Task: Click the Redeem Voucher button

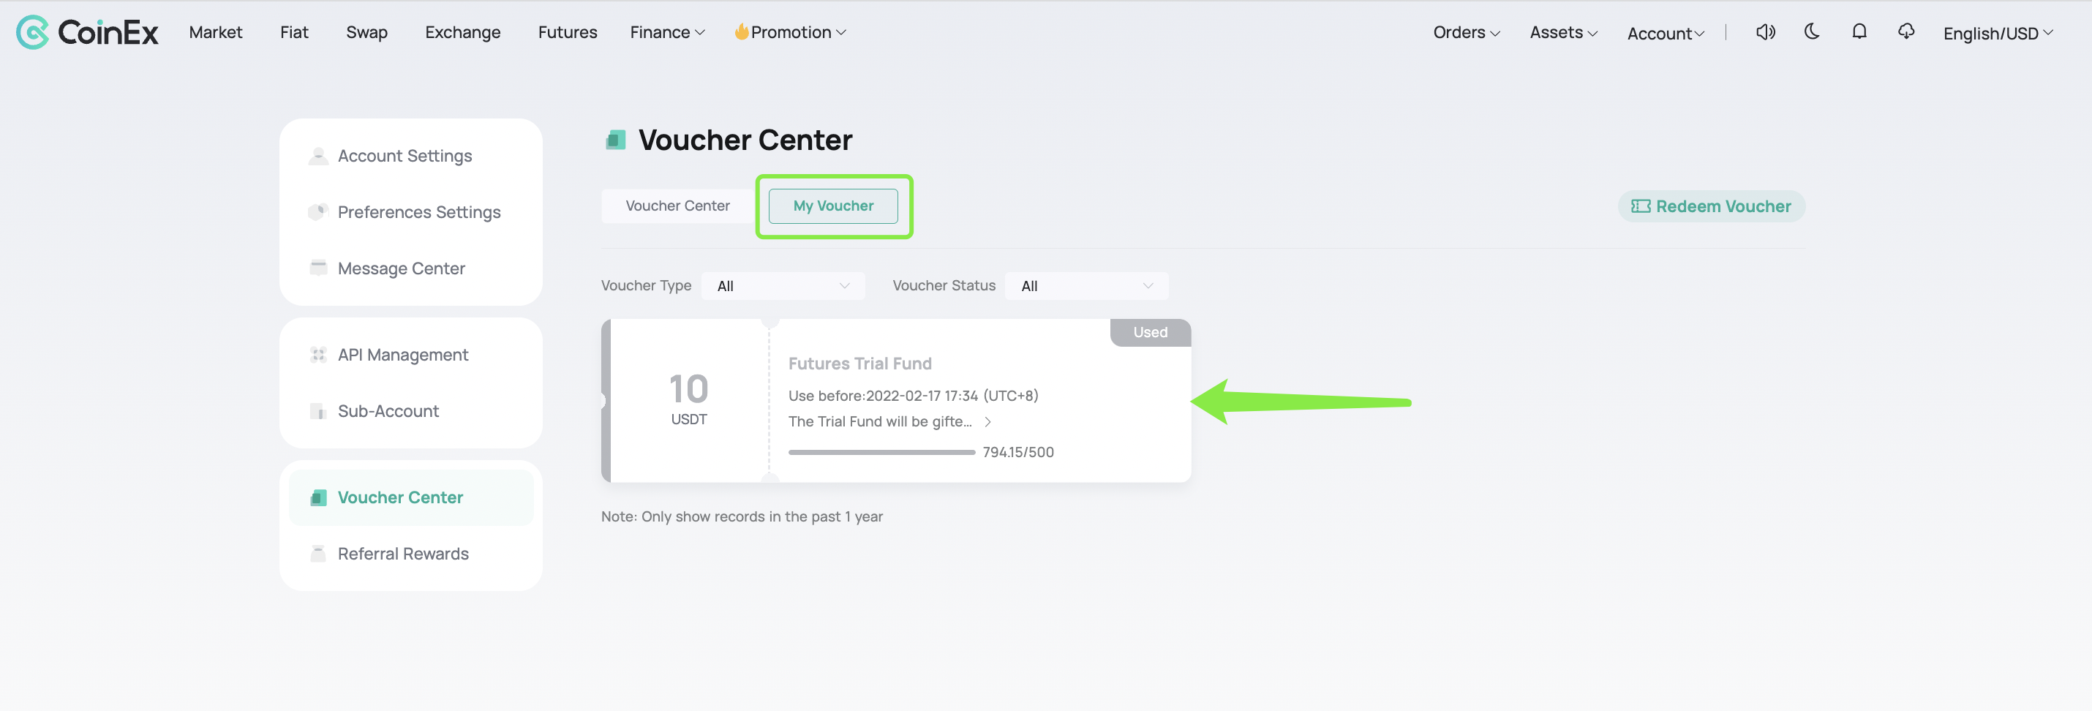Action: (1711, 206)
